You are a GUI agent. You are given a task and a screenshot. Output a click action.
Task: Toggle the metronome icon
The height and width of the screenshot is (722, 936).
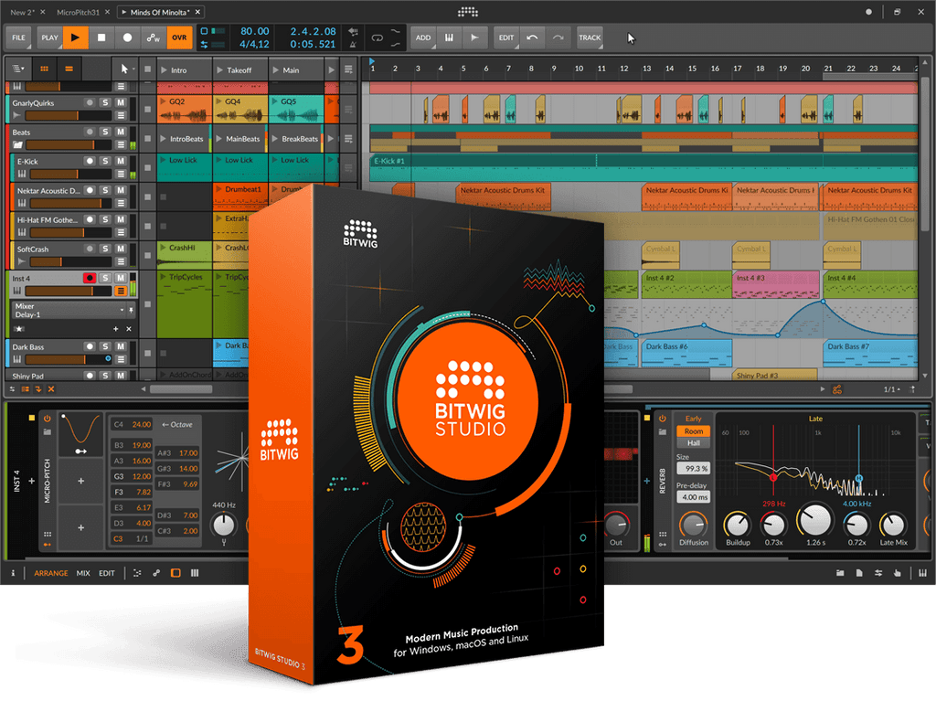(x=353, y=44)
